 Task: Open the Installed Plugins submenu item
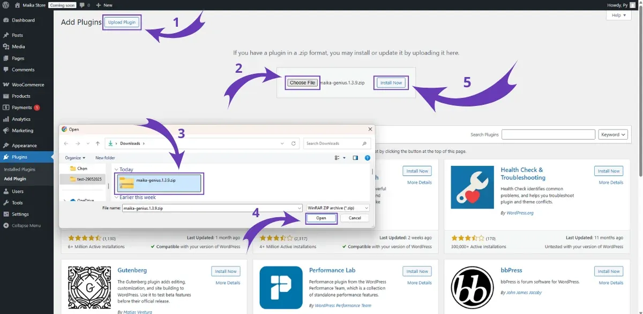point(19,170)
